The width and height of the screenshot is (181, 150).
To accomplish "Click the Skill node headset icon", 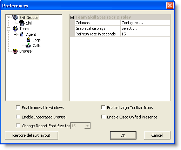I will coord(22,23).
